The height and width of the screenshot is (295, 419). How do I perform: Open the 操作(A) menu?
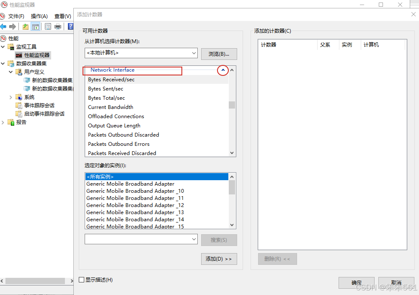click(39, 16)
